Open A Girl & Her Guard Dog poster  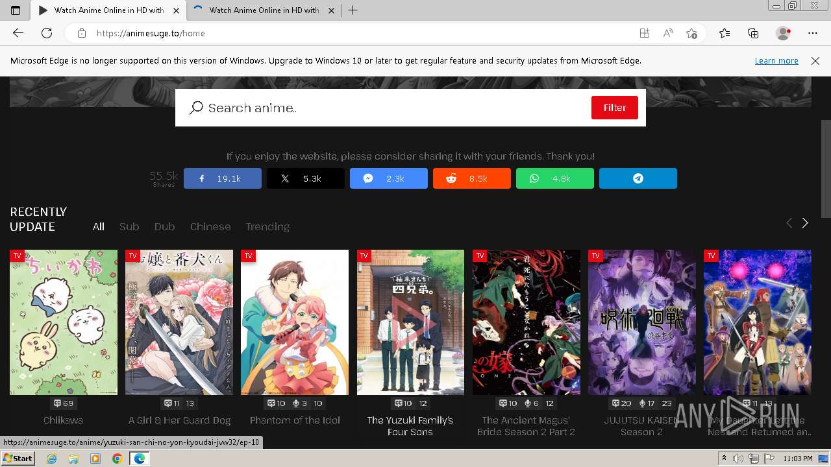179,322
